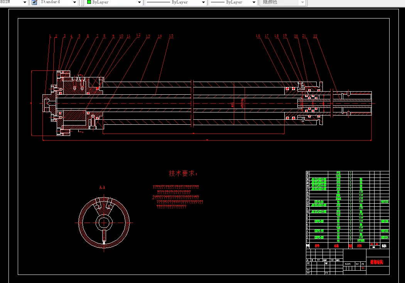Pick the circular A-A cross-section drawing
The height and width of the screenshot is (283, 405).
click(x=104, y=223)
